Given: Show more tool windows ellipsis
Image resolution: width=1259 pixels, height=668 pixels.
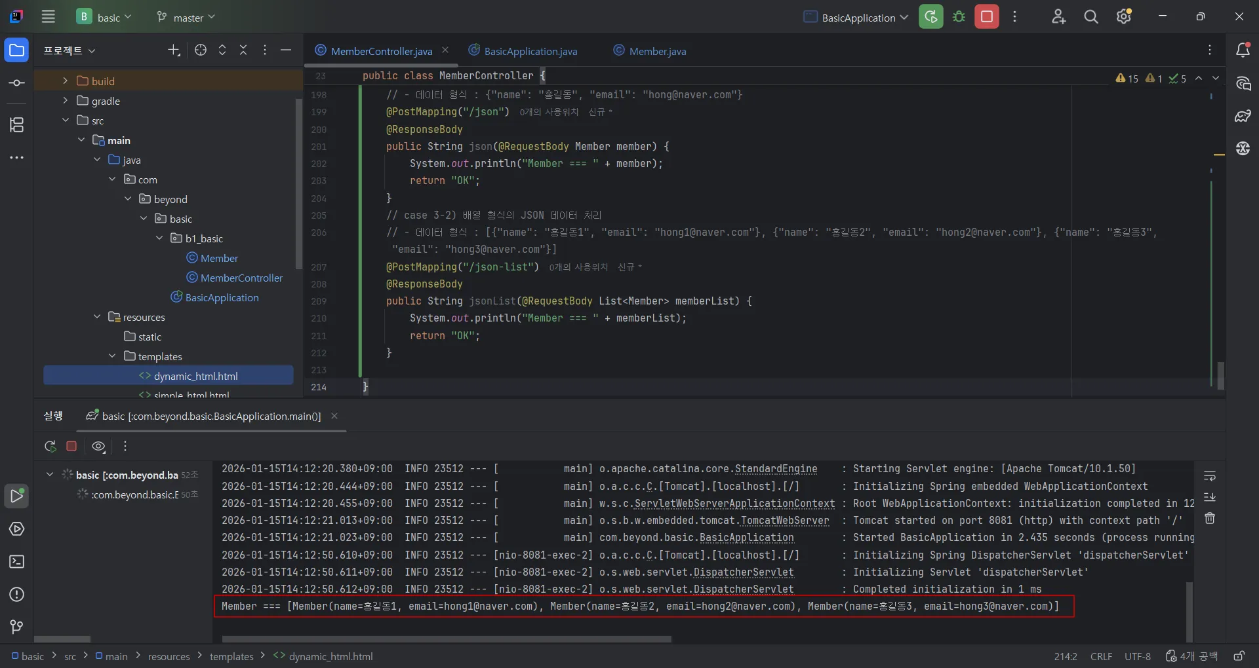Looking at the screenshot, I should (16, 158).
